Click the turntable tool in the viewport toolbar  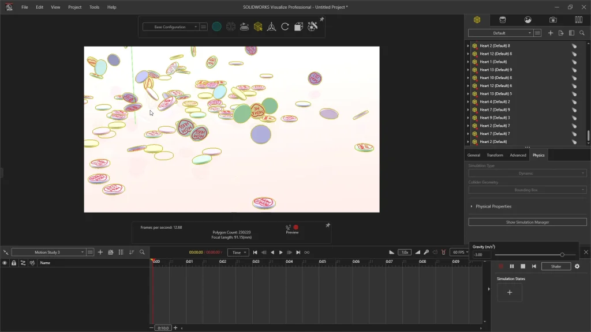tap(244, 27)
